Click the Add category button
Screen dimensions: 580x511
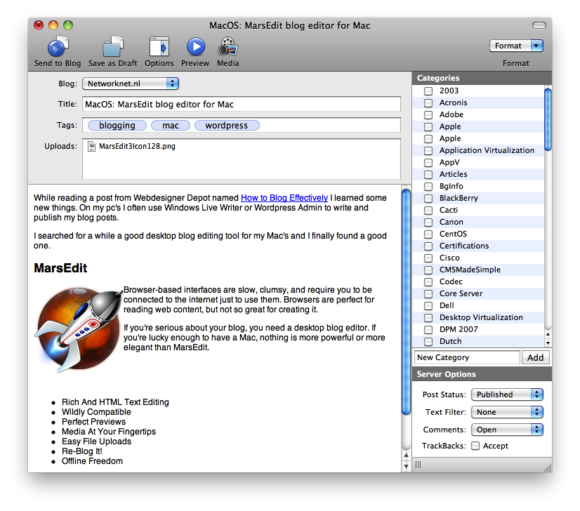(535, 357)
